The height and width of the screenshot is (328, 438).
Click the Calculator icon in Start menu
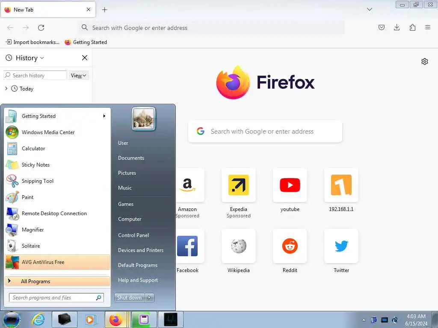tap(12, 149)
